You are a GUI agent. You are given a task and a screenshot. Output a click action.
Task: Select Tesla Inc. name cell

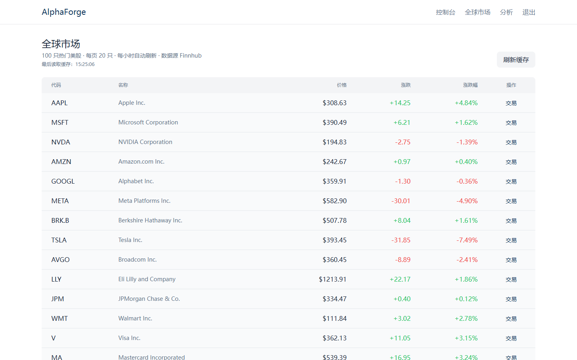coord(130,240)
